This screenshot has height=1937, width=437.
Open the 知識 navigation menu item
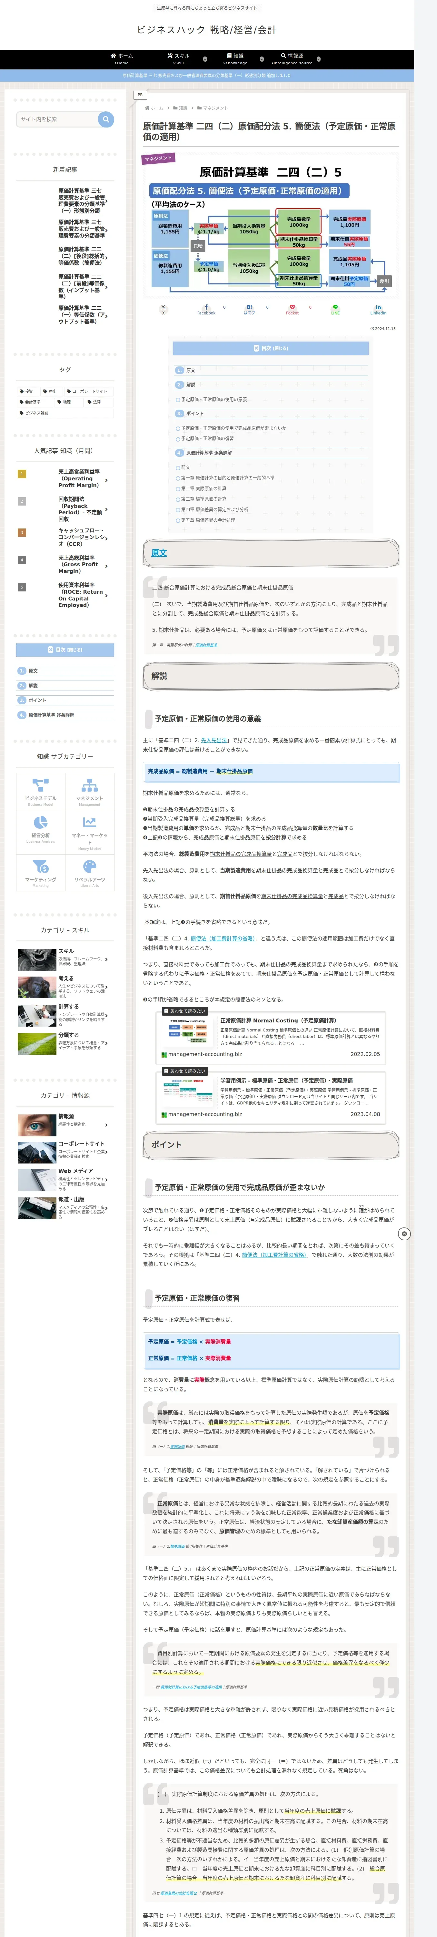(235, 59)
